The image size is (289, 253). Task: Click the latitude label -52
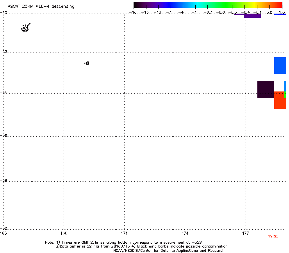click(4, 52)
